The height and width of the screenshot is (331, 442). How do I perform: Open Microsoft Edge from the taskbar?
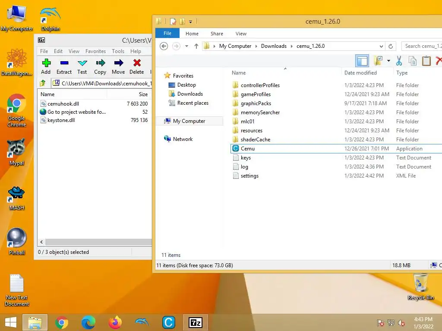point(88,322)
